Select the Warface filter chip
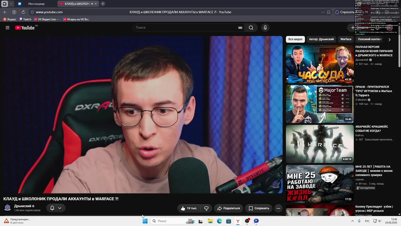Viewport: 401px width, 226px height. pyautogui.click(x=346, y=39)
